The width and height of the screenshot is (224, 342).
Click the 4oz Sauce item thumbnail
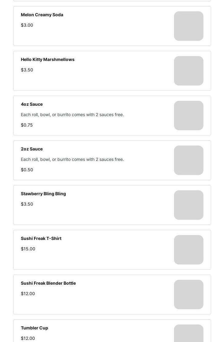(x=188, y=116)
